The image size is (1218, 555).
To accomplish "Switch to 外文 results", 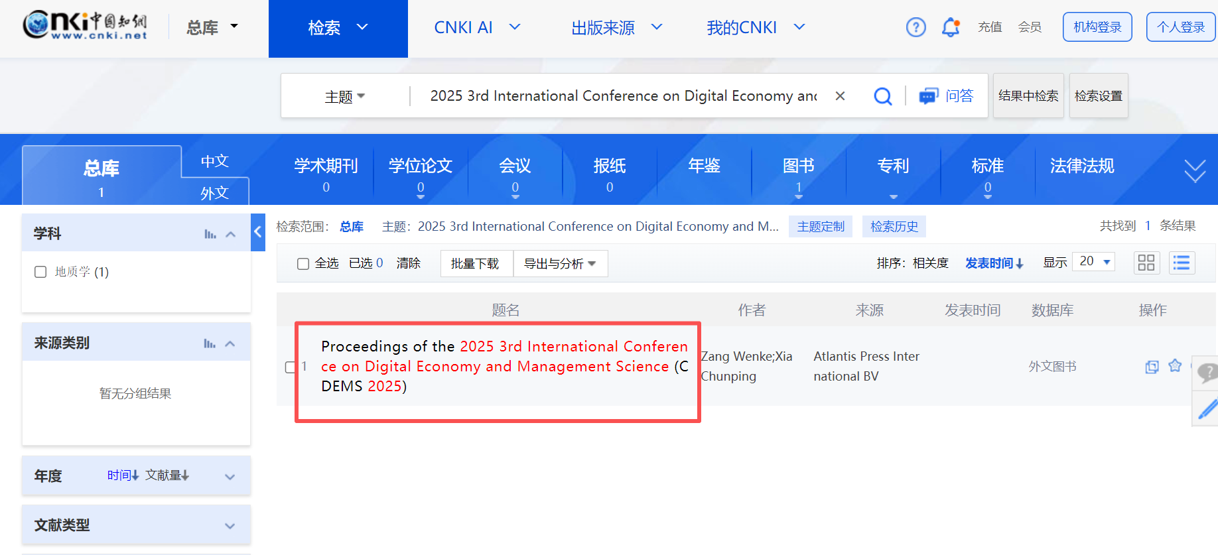I will [214, 192].
